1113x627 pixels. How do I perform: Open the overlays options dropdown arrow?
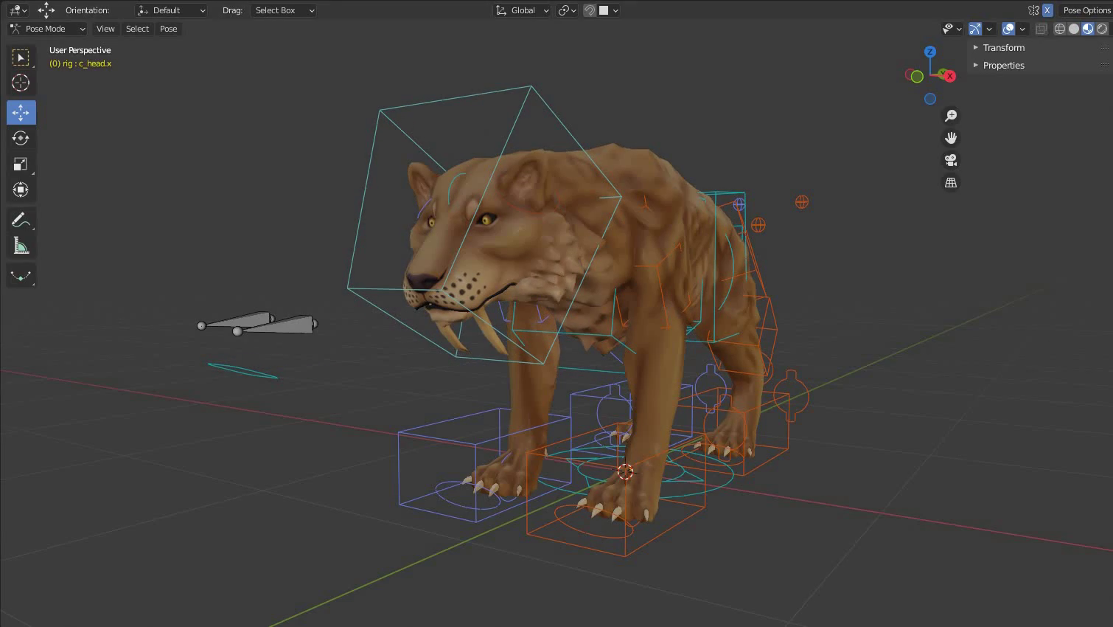(x=1022, y=29)
